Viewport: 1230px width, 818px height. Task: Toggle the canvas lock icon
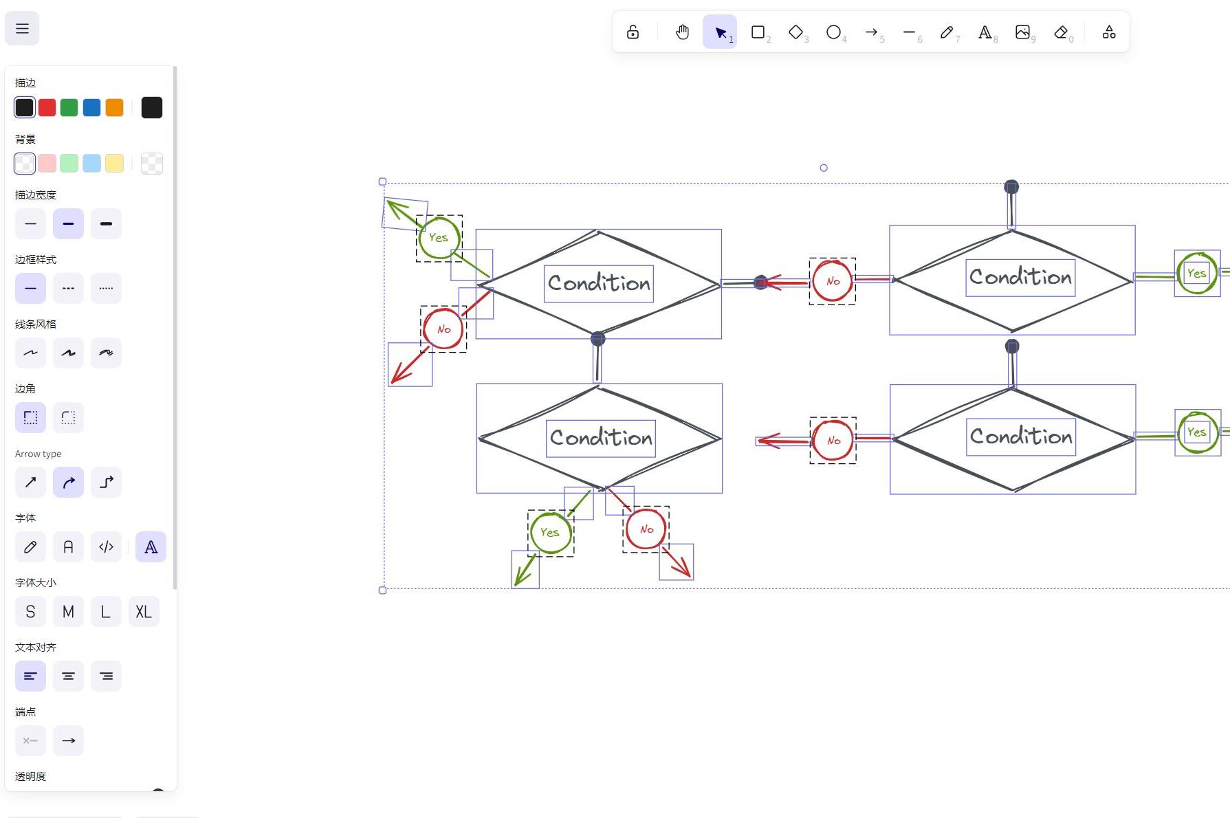[633, 32]
